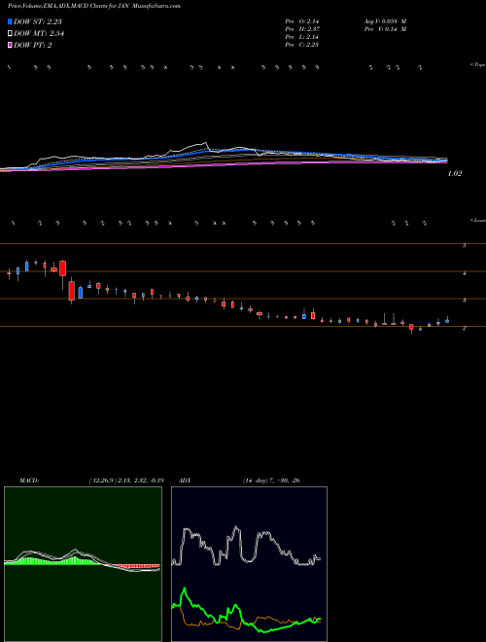The width and height of the screenshot is (486, 642).
Task: Click the 'Pre O: 2.14' open value
Action: pos(302,20)
